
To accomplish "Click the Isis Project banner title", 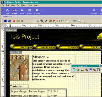I will (25, 37).
